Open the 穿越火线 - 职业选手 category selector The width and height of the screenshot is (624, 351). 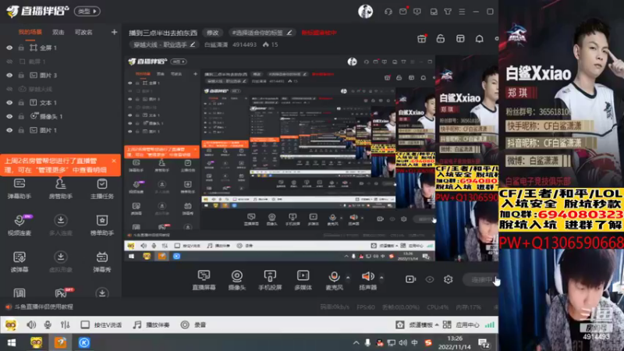(165, 44)
